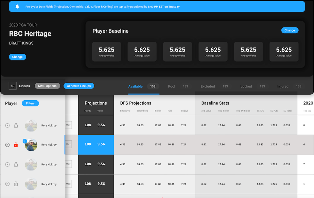The width and height of the screenshot is (314, 198).
Task: Switch to the Available tab
Action: pyautogui.click(x=135, y=87)
